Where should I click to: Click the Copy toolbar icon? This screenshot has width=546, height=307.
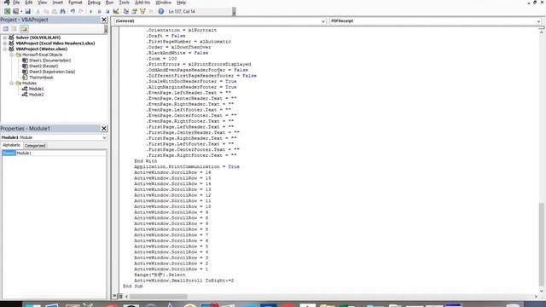pyautogui.click(x=46, y=11)
